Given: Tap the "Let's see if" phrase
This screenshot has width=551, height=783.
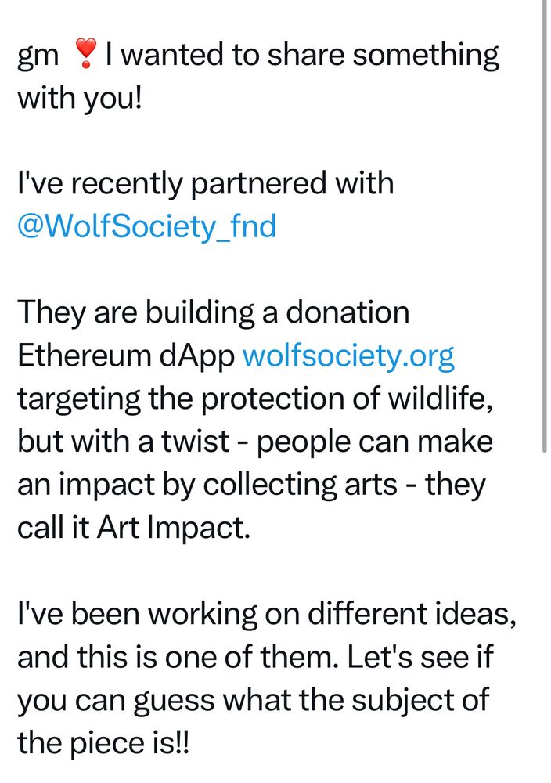Looking at the screenshot, I should tap(420, 657).
